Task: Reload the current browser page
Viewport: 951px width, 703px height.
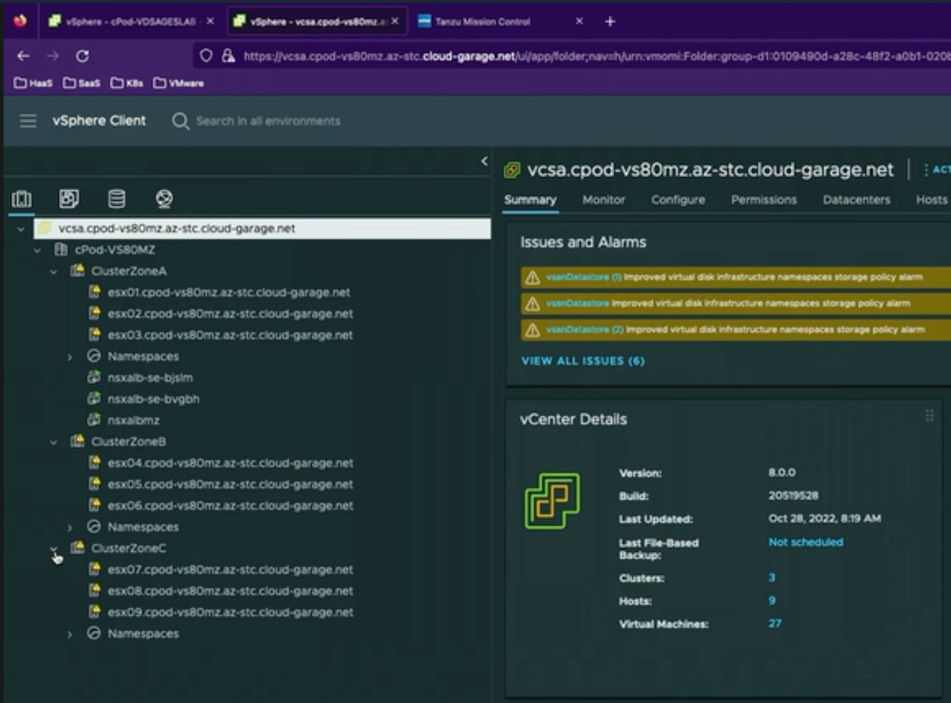Action: (82, 56)
